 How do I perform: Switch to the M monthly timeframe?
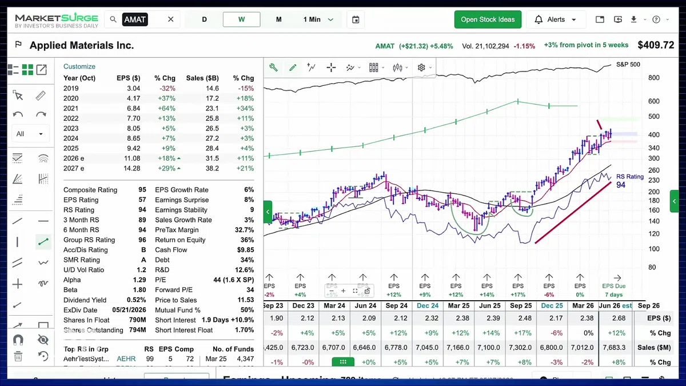[x=278, y=19]
